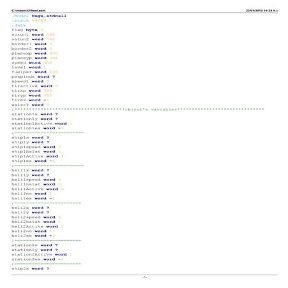Click the "station2ex word" line
288x288 pixels.
coord(38,259)
